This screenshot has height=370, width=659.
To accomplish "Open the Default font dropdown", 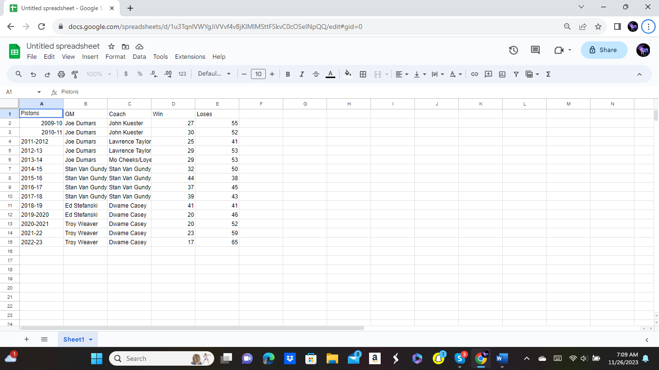I will point(215,74).
